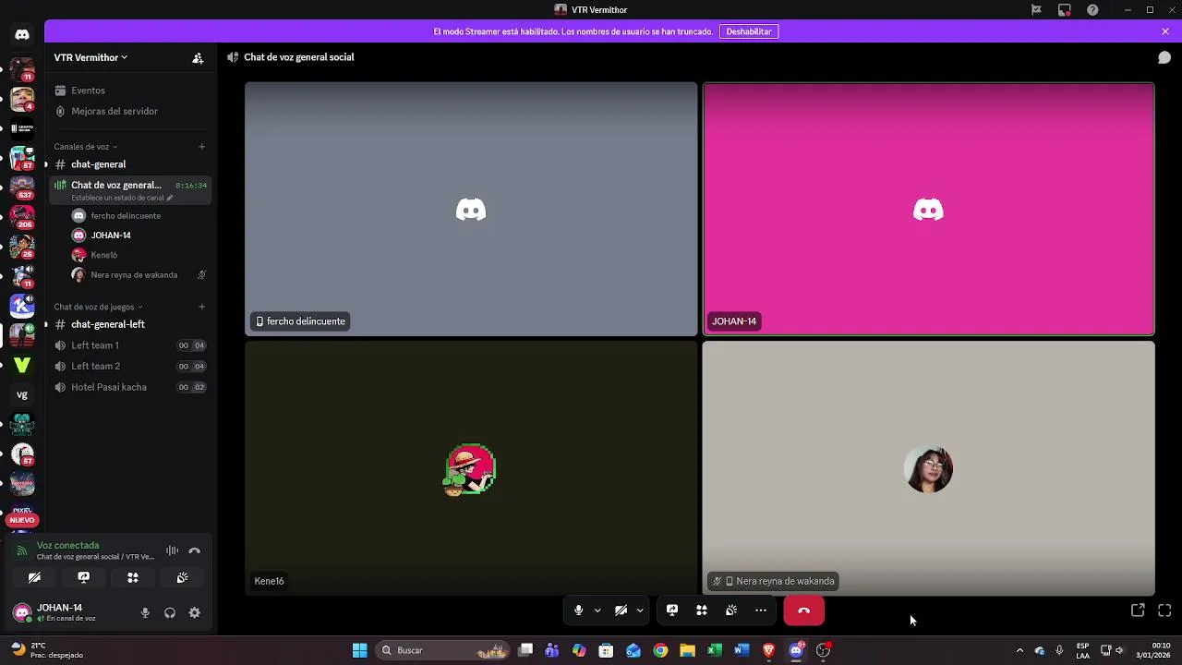
Task: Open the chat-general-left text channel
Action: coord(129,324)
